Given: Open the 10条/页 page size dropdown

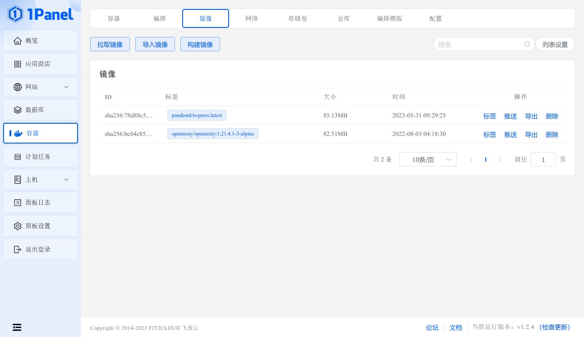Looking at the screenshot, I should pyautogui.click(x=428, y=159).
